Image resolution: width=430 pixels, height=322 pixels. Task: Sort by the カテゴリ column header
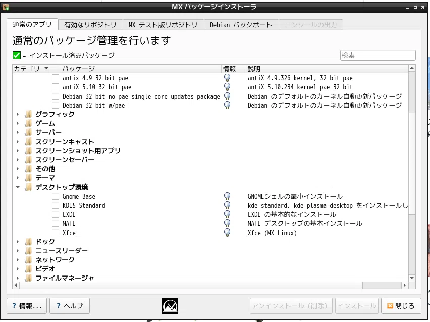click(x=31, y=69)
